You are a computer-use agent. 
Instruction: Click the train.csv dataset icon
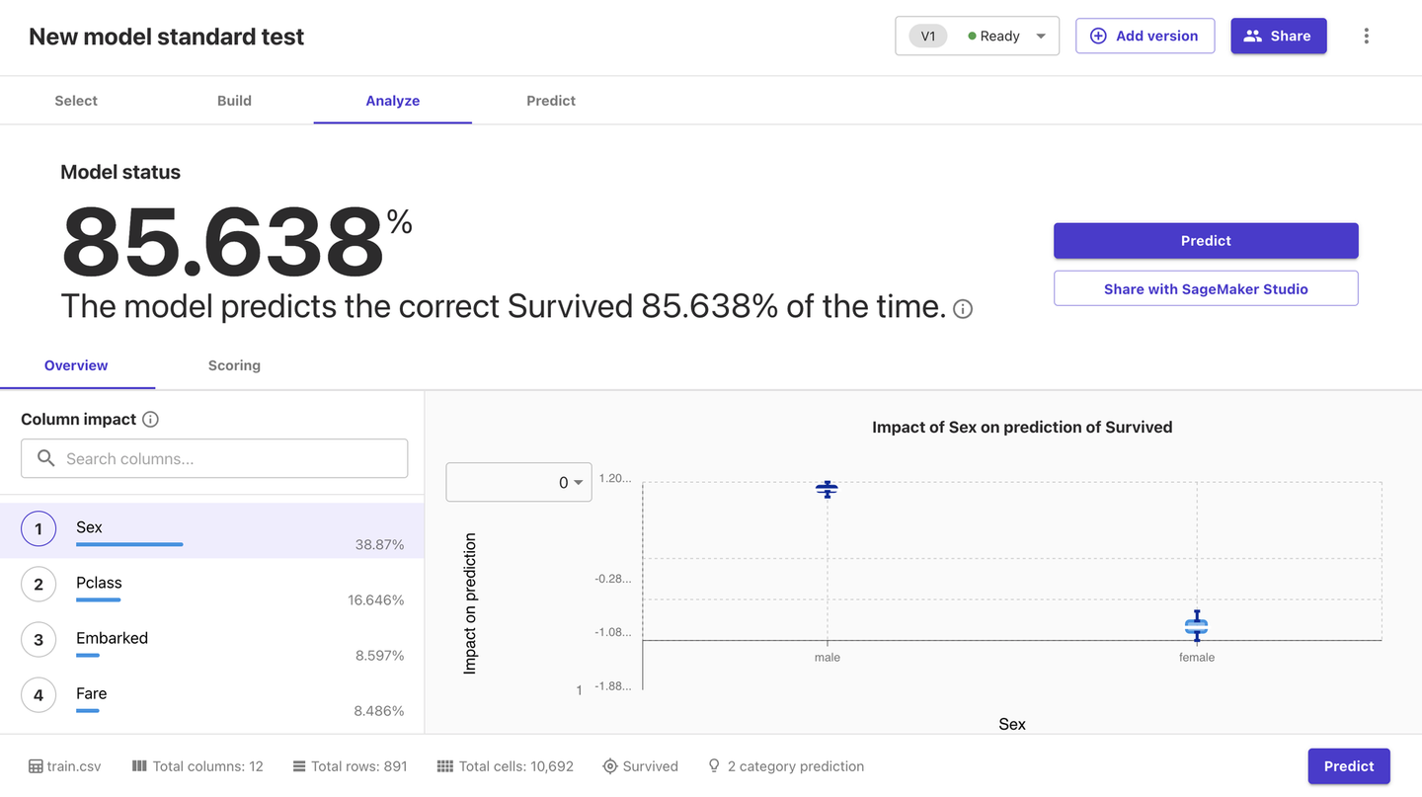point(36,766)
